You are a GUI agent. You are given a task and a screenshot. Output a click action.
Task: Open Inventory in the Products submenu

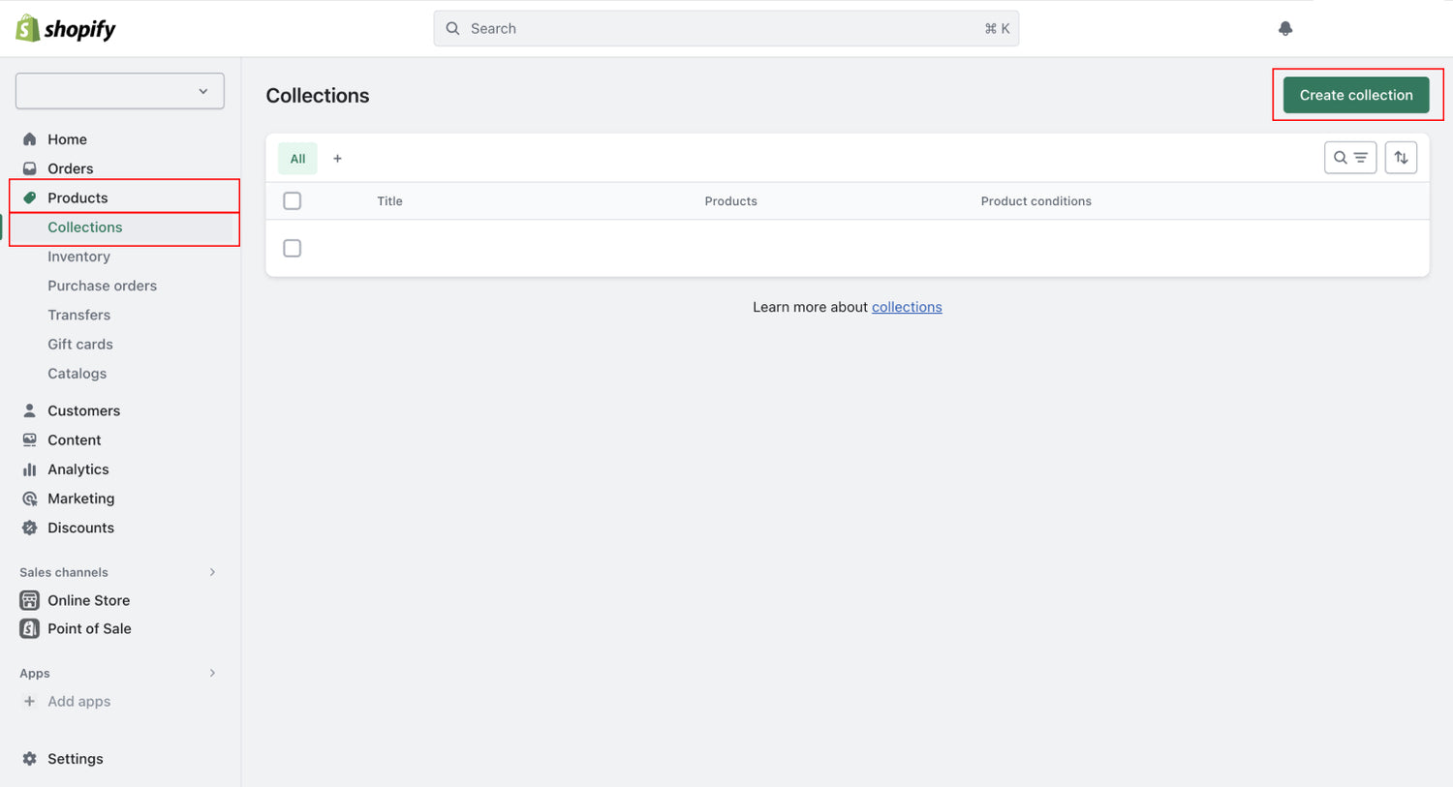point(79,257)
